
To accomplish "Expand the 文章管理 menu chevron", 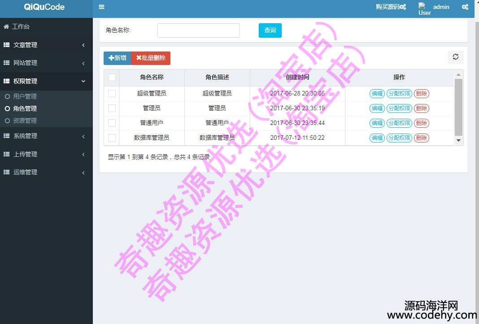I will [83, 45].
